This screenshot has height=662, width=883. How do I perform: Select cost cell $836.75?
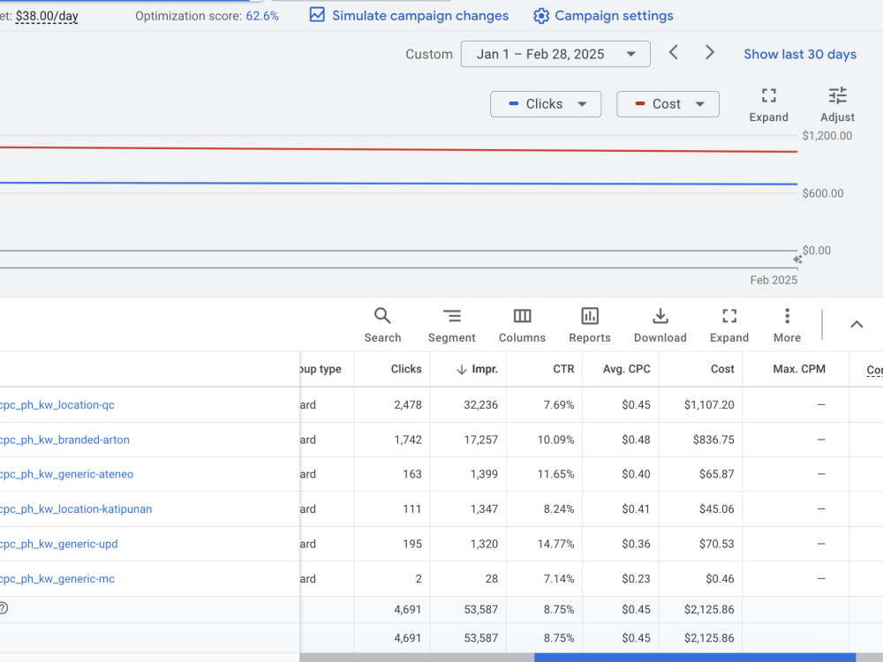click(713, 440)
